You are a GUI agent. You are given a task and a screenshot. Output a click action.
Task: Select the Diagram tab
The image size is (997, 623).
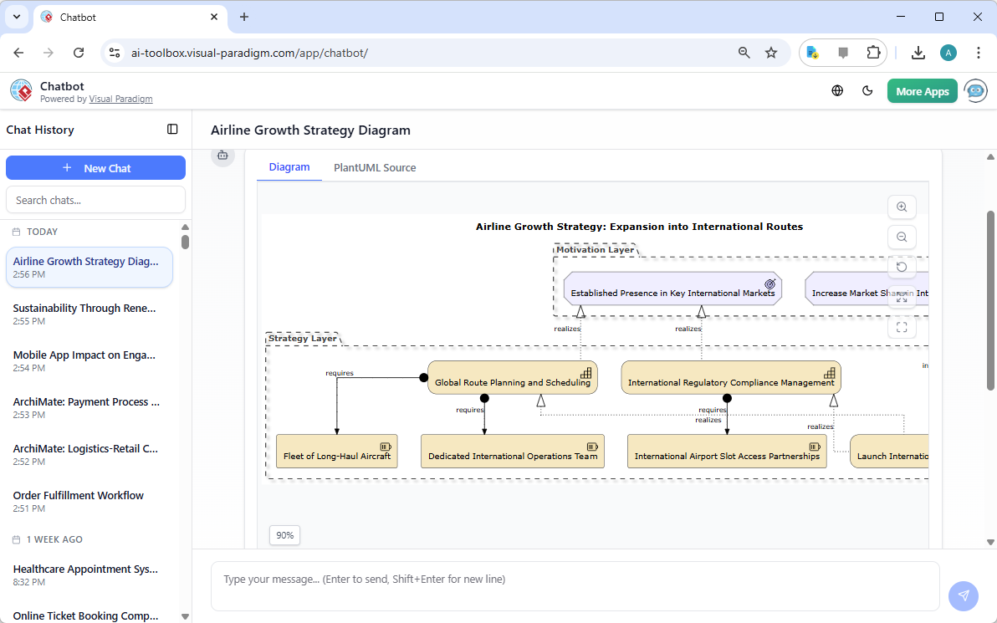coord(289,167)
